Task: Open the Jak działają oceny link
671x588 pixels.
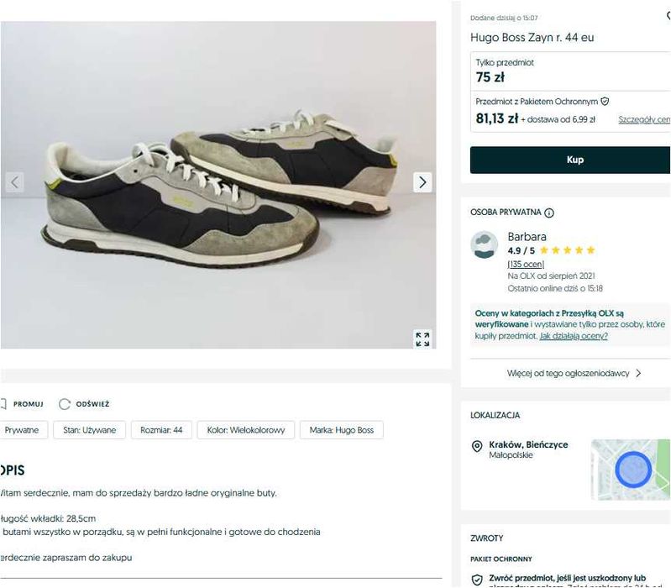Action: pos(574,336)
